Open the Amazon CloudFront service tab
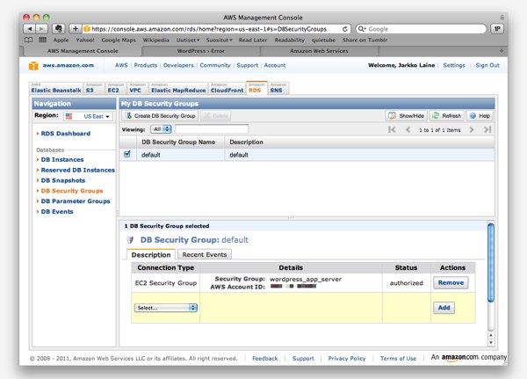Image resolution: width=527 pixels, height=379 pixels. coord(227,89)
